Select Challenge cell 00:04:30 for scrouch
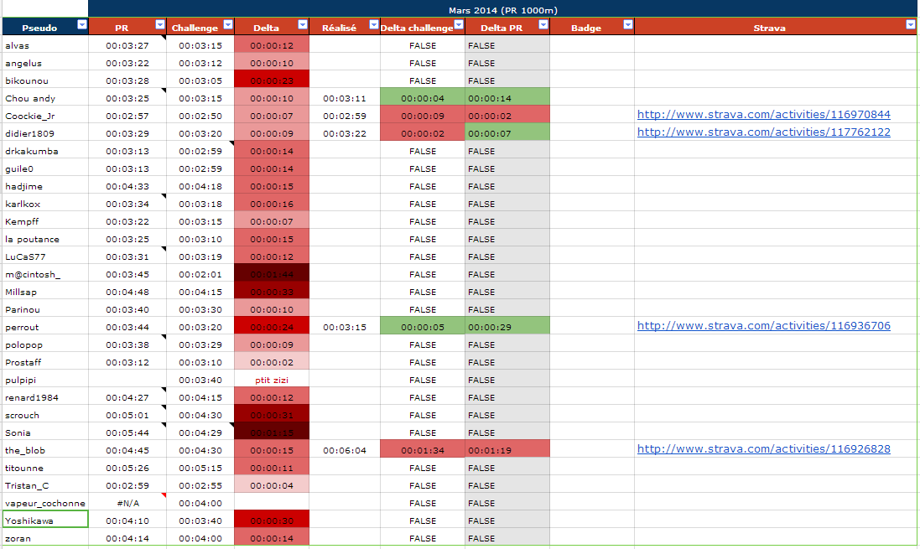This screenshot has width=920, height=549. point(200,415)
